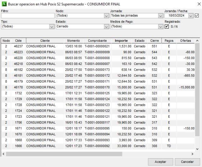
Task: Sort by the Importe column header
Action: click(121, 41)
